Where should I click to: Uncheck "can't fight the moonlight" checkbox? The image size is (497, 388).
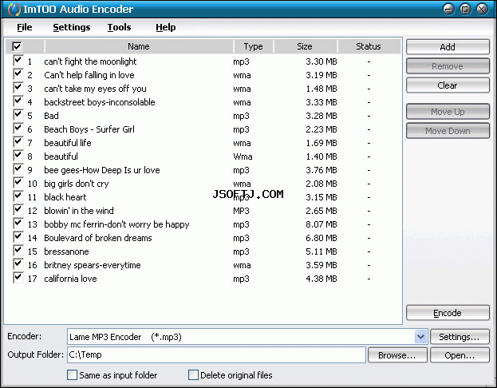coord(18,61)
